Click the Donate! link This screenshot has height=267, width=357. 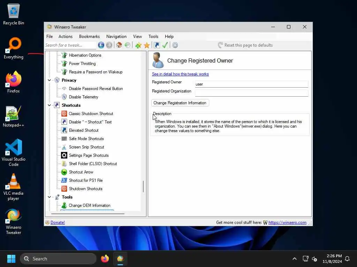58,222
